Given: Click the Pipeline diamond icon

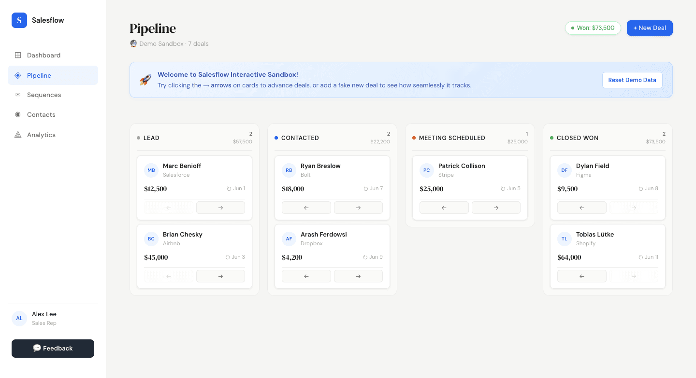Looking at the screenshot, I should (x=18, y=75).
